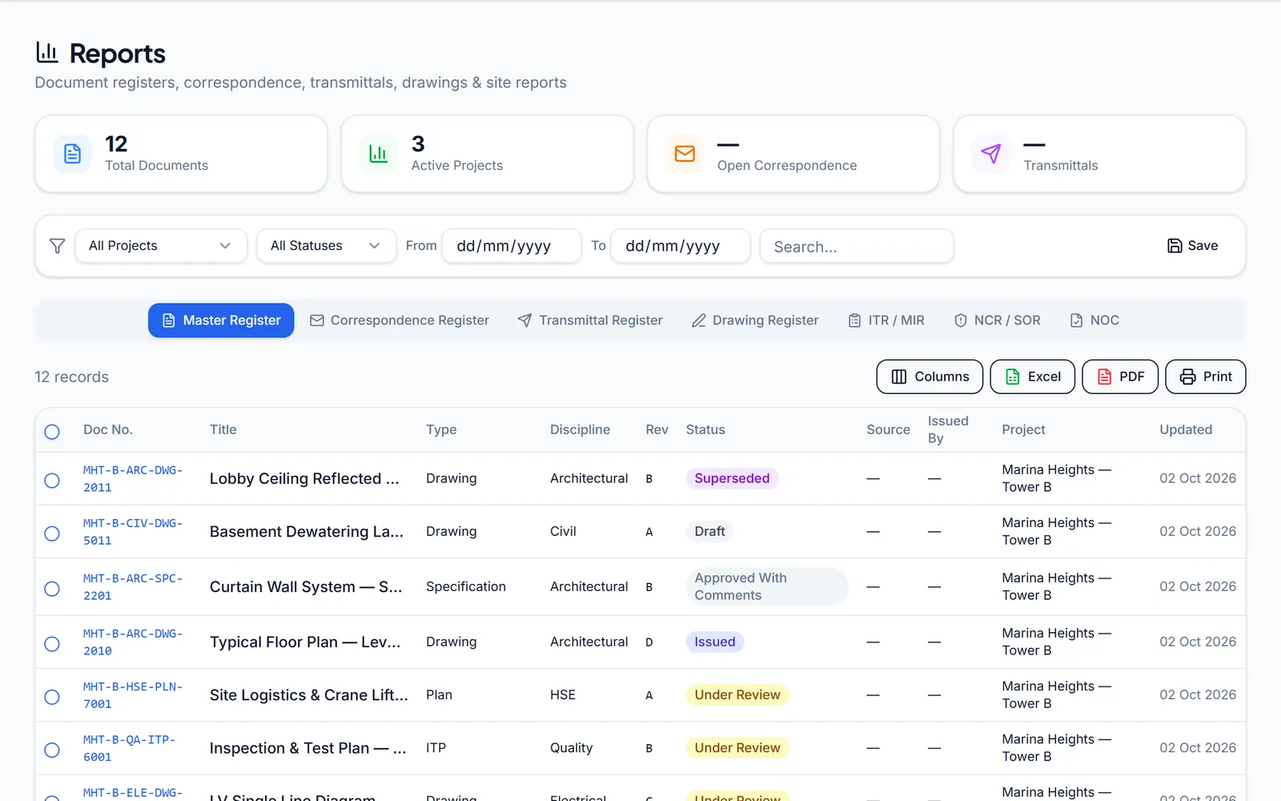Click the Transmittal Register send icon
1281x801 pixels.
pyautogui.click(x=524, y=320)
